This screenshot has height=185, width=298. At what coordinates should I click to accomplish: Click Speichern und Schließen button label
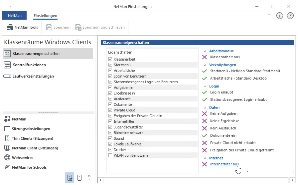coord(103,27)
